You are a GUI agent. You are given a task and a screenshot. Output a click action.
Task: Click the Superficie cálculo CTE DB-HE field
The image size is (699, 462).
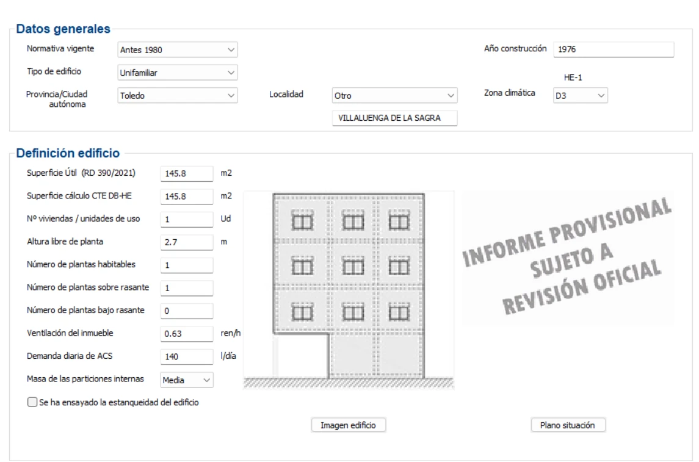187,196
